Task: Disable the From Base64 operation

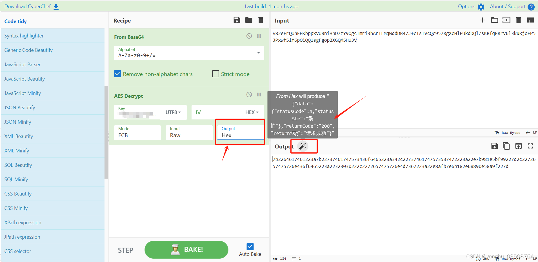Action: pos(249,36)
